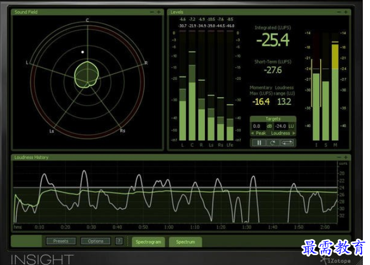
Task: Click the Rs channel level meter
Action: point(220,86)
